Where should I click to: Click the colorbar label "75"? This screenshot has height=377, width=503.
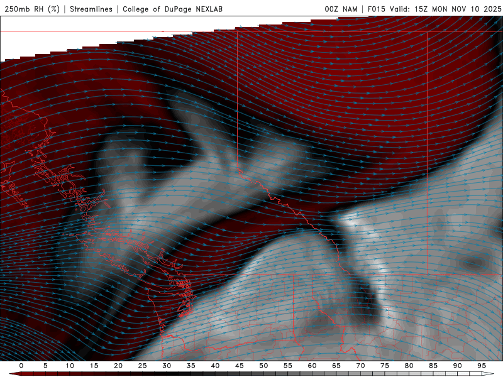(x=385, y=366)
